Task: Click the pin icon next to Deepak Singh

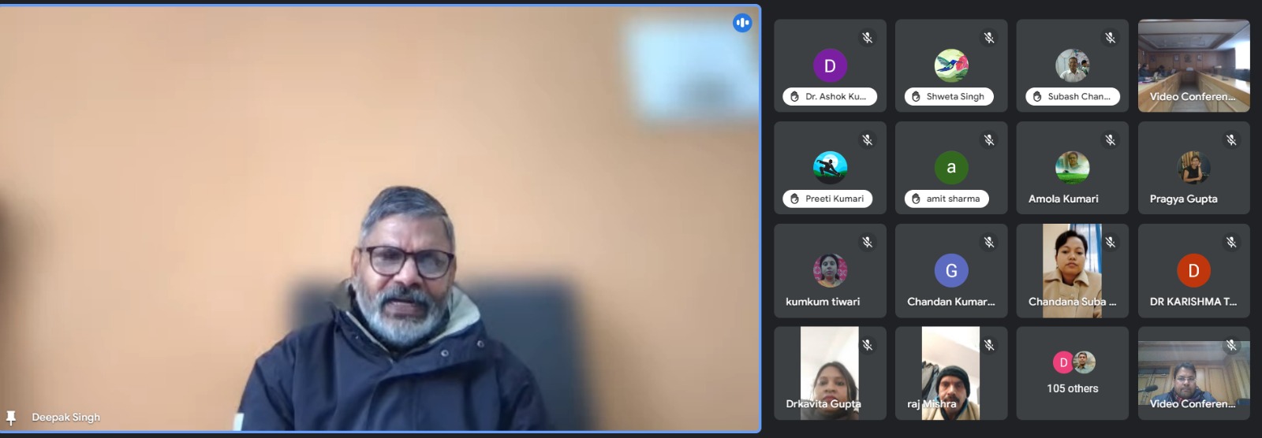Action: click(11, 418)
